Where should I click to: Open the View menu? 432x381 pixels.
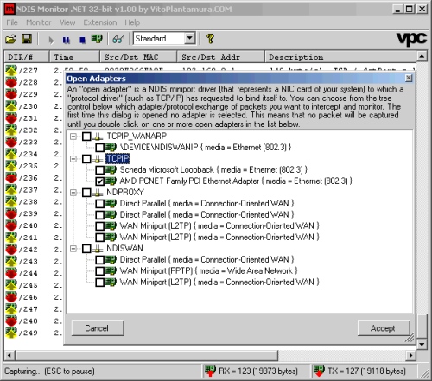click(x=67, y=22)
